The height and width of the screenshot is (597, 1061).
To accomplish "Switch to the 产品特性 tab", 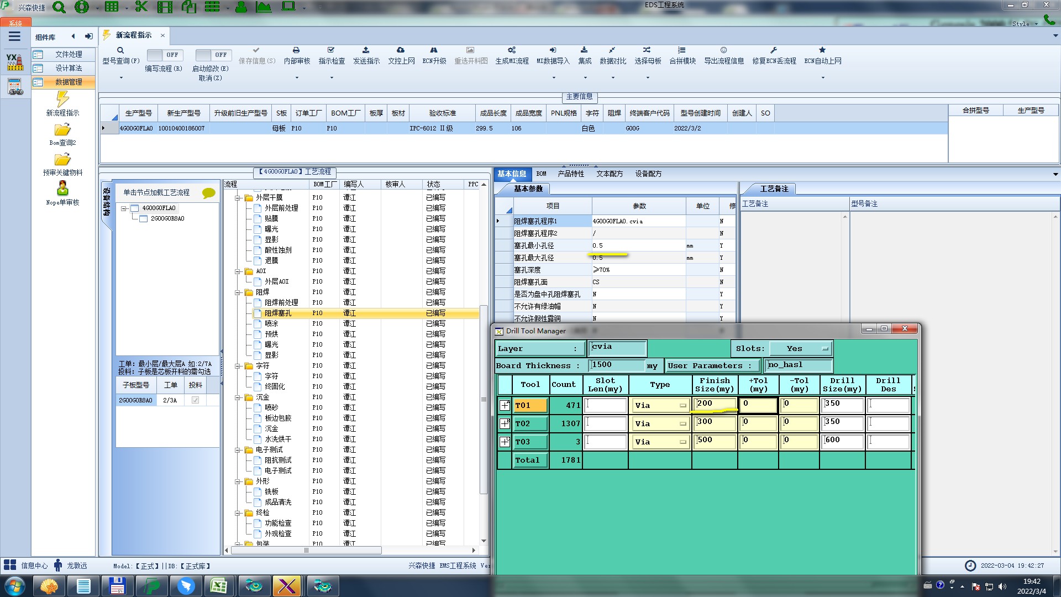I will (x=570, y=174).
